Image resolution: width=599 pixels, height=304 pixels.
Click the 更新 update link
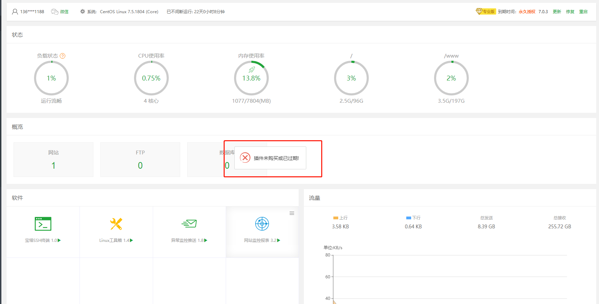(x=557, y=12)
